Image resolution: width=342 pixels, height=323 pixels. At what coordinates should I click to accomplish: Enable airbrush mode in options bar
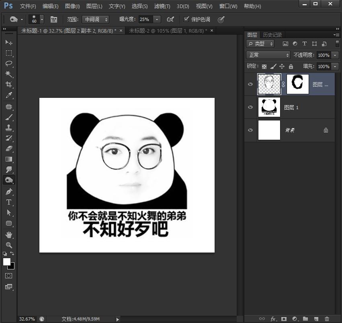[170, 19]
